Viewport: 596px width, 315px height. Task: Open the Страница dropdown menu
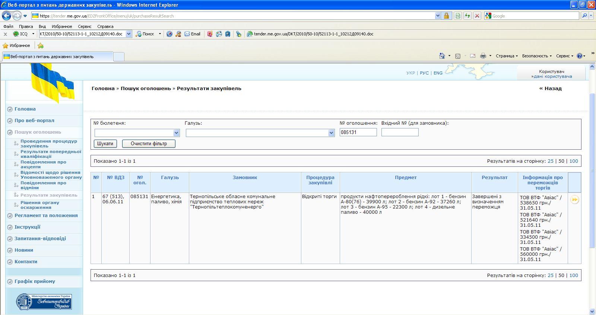click(x=507, y=56)
